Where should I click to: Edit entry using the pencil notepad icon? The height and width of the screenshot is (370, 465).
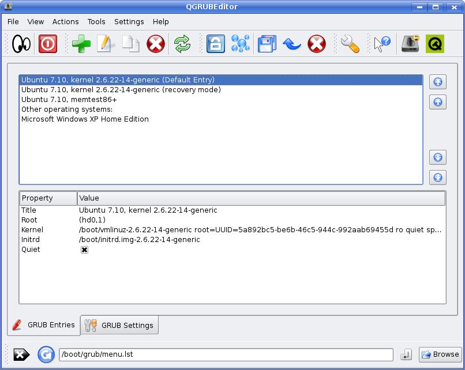[105, 44]
